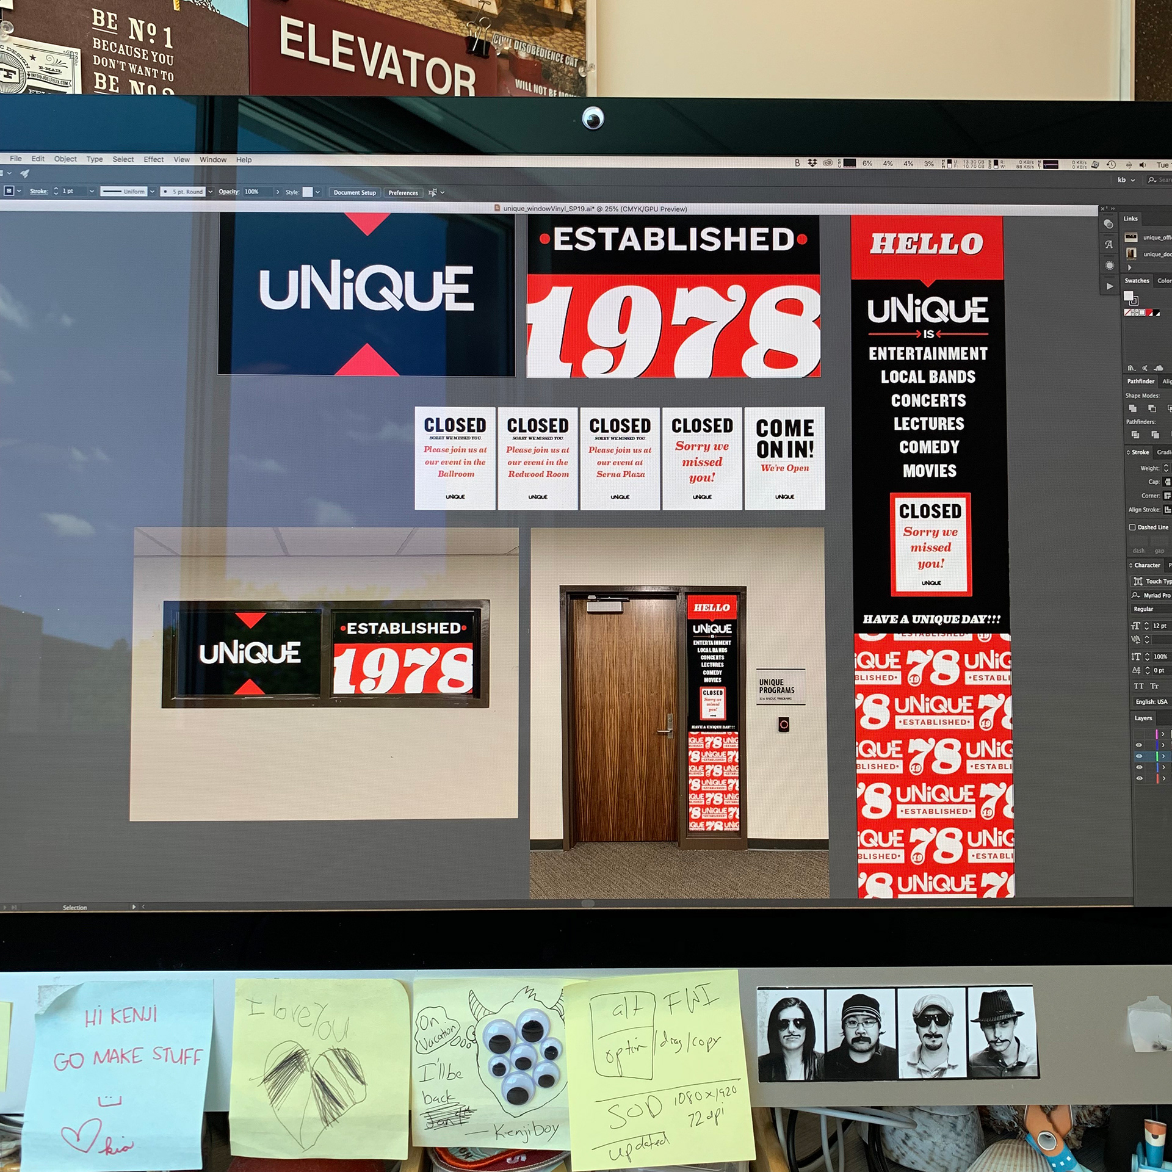The width and height of the screenshot is (1172, 1172).
Task: Toggle visibility of the bottom red layer
Action: click(1138, 778)
